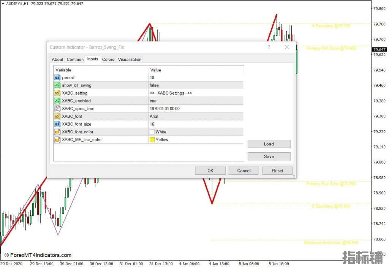Click the XABC_font_color color icon

coord(57,132)
